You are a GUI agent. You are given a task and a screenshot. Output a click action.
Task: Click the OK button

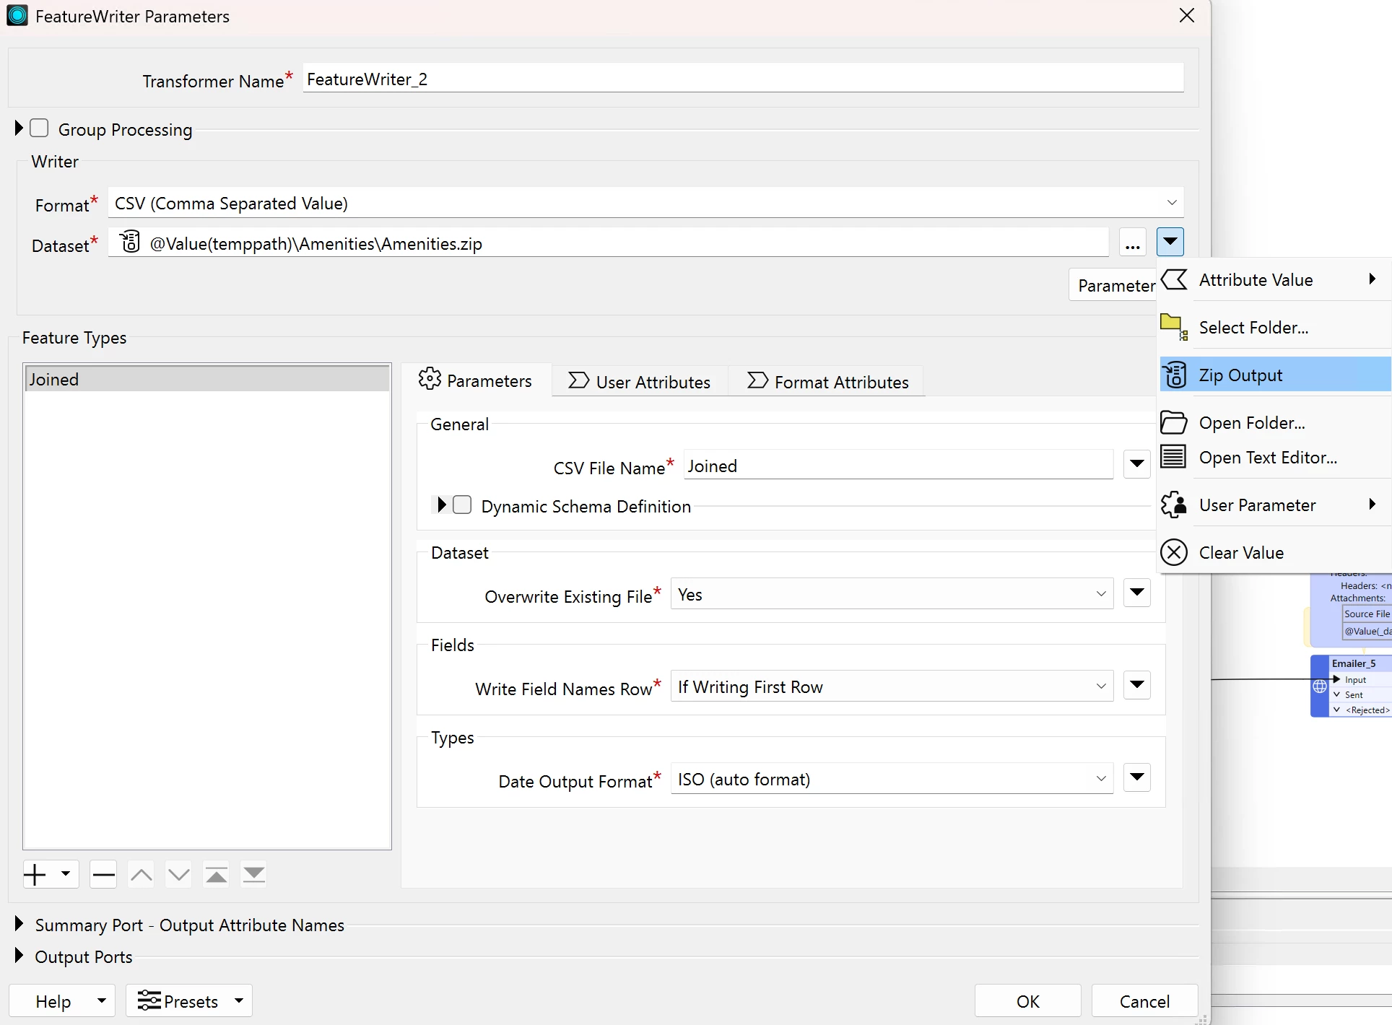tap(1028, 1000)
